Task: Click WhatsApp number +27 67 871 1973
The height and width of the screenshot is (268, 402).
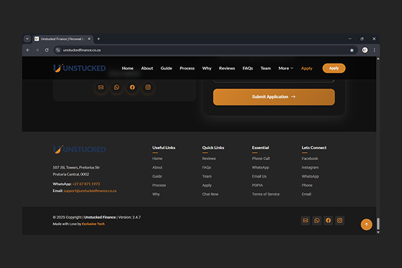Action: (x=86, y=184)
